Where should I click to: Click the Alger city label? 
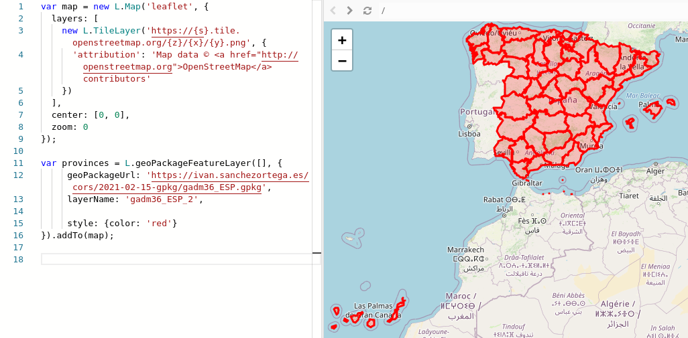pyautogui.click(x=656, y=171)
